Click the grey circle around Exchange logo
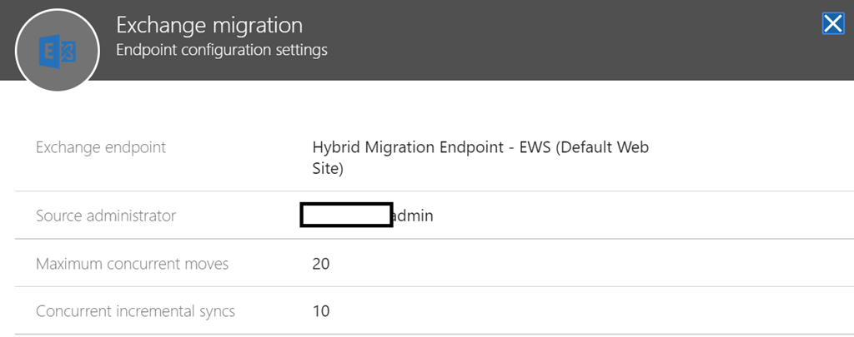 [58, 49]
